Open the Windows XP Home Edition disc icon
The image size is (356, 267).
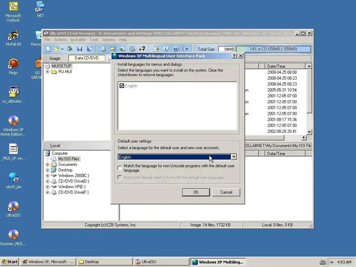(x=14, y=126)
